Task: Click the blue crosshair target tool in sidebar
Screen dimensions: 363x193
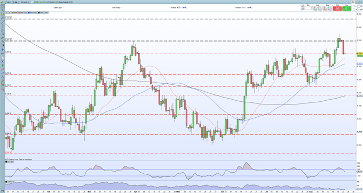Action: pyautogui.click(x=3, y=50)
